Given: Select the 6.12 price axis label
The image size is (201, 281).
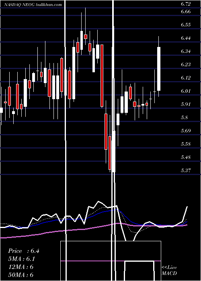Looking at the screenshot, I should (x=186, y=78).
